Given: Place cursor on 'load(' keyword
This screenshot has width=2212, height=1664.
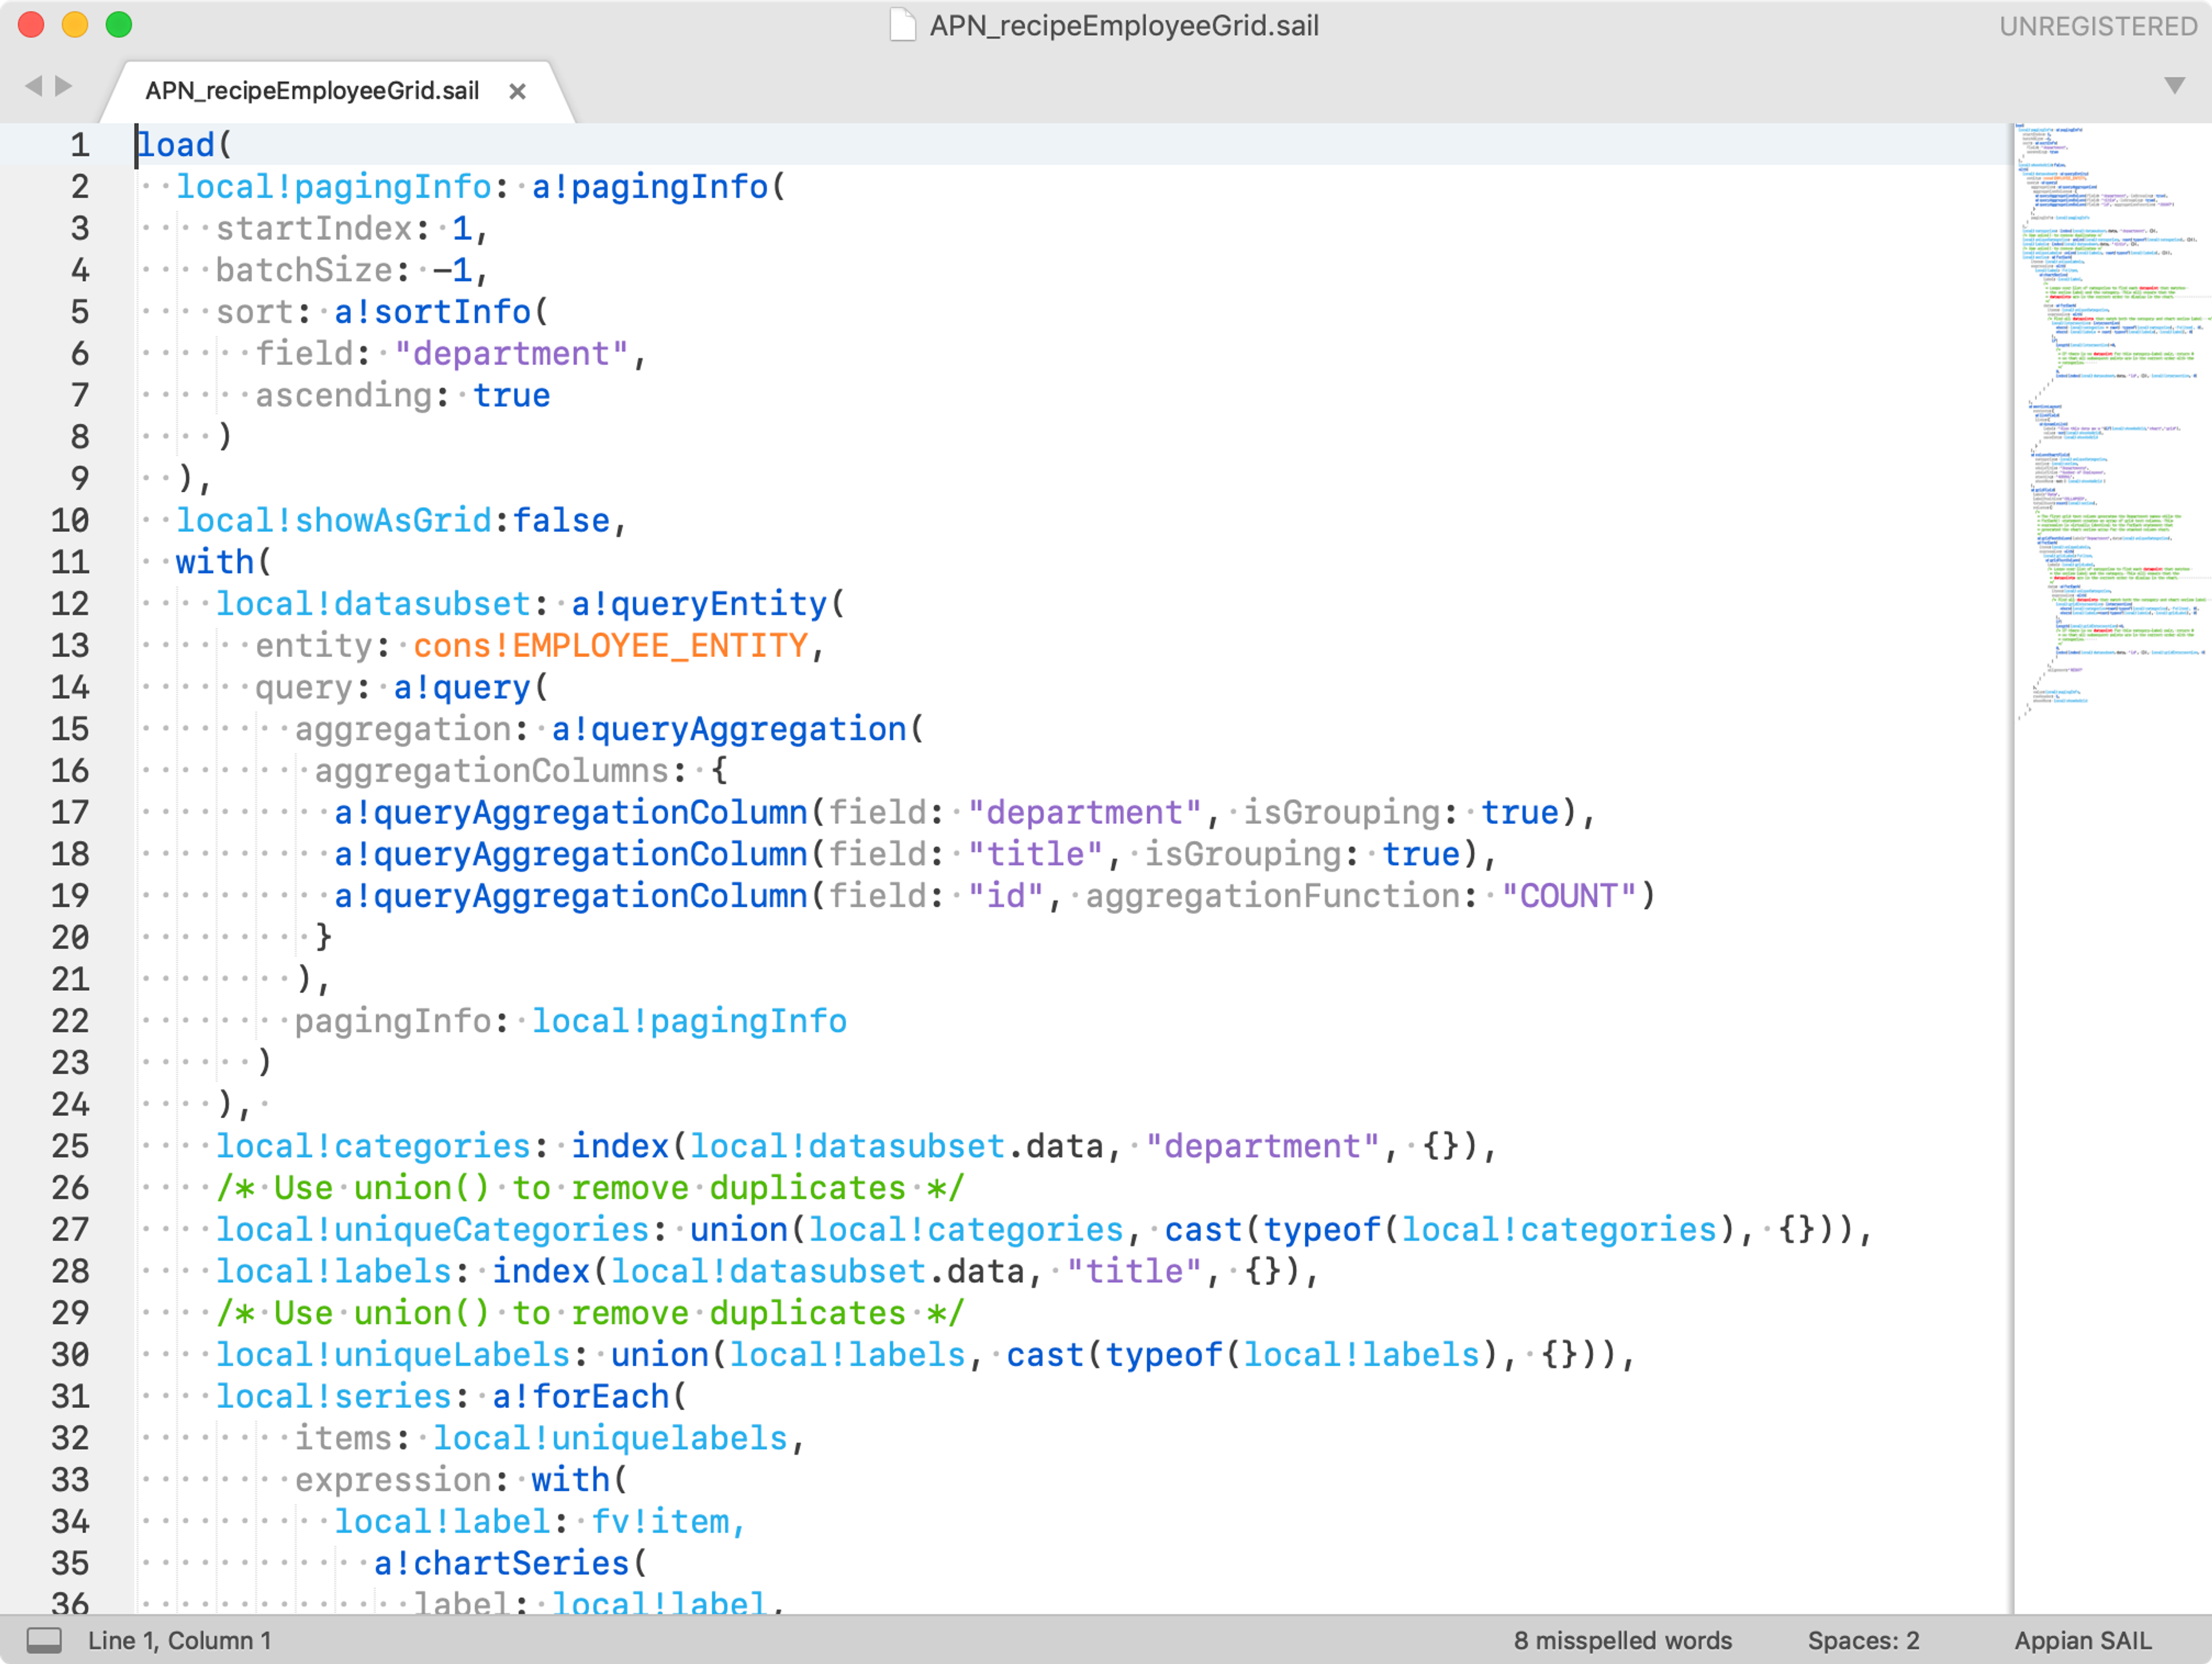Looking at the screenshot, I should pyautogui.click(x=184, y=145).
